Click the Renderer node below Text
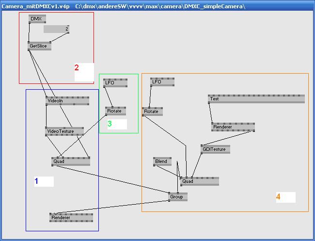315x241 pixels. coord(233,127)
